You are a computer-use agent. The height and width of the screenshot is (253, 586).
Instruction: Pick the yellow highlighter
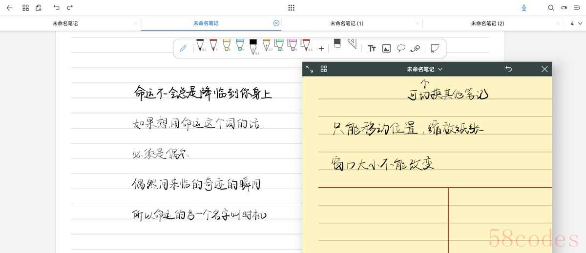227,45
